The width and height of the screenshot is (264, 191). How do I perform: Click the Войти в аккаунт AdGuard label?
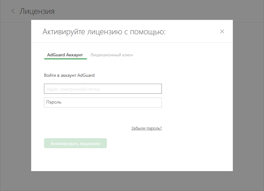69,75
